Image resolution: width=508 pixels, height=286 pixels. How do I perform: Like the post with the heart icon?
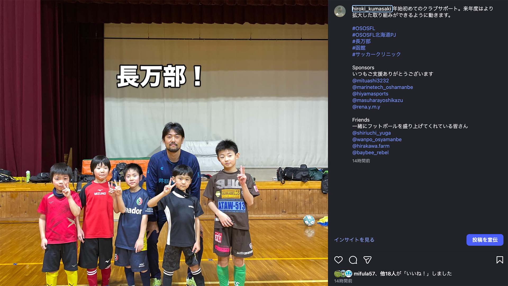click(338, 260)
